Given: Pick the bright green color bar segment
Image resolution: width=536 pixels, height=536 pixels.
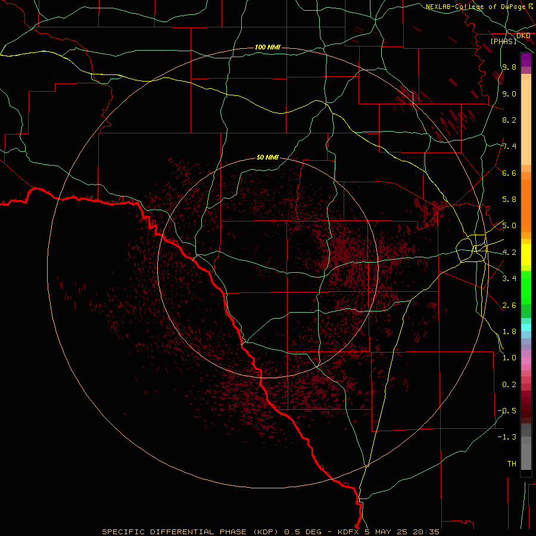Looking at the screenshot, I should pyautogui.click(x=526, y=288).
